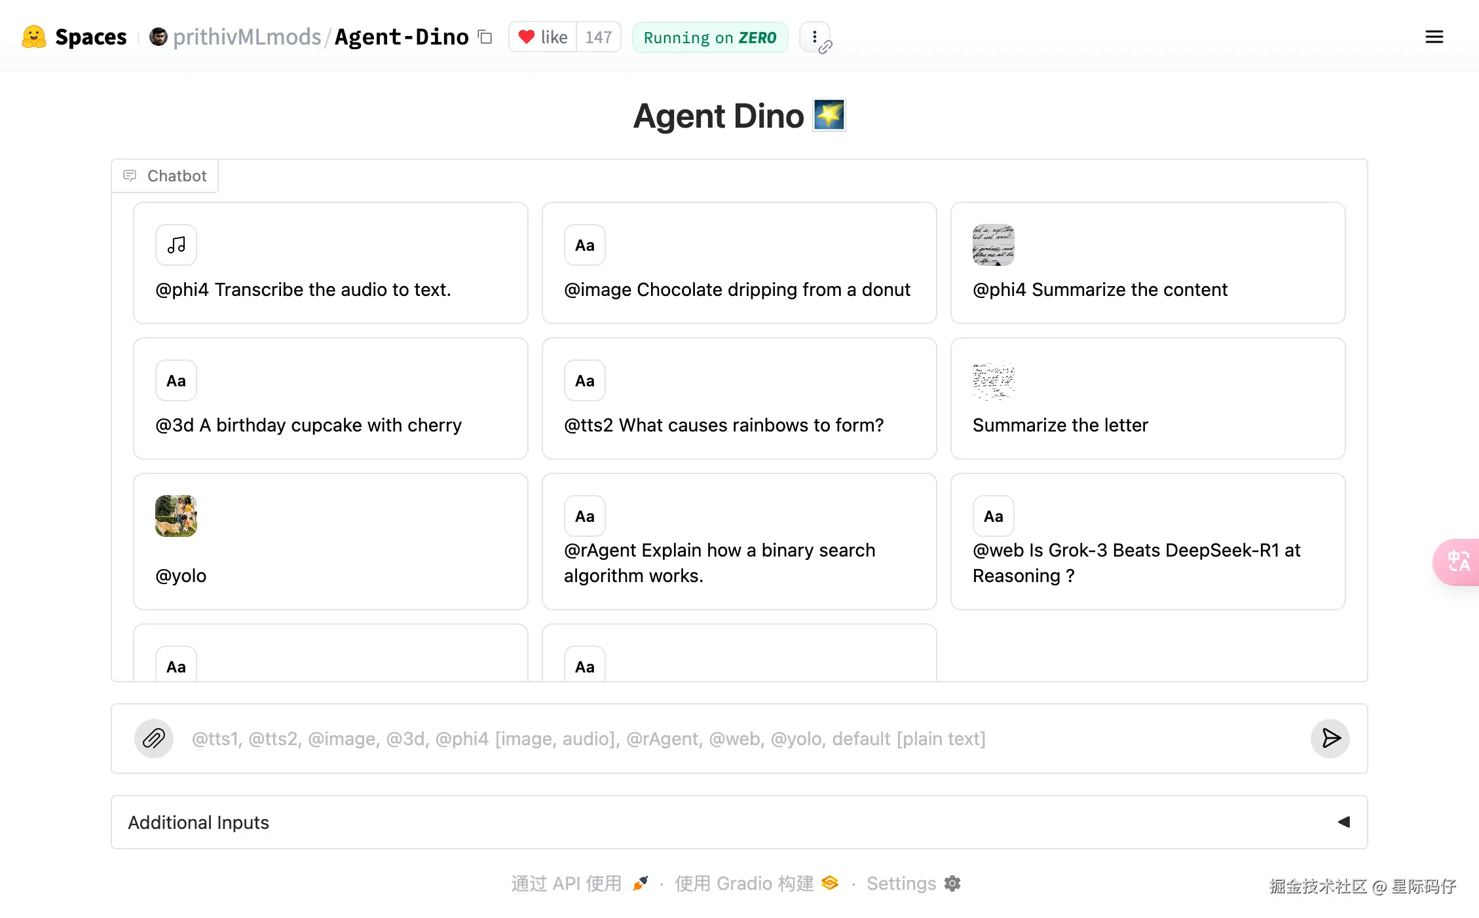Click the Hugging Face logo

tap(34, 37)
